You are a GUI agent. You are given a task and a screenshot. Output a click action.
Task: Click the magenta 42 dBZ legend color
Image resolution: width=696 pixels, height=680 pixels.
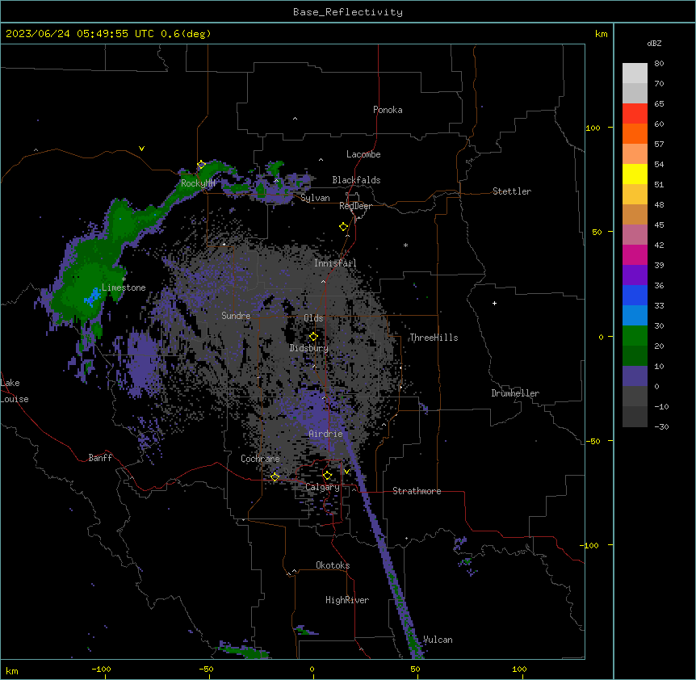tap(635, 254)
